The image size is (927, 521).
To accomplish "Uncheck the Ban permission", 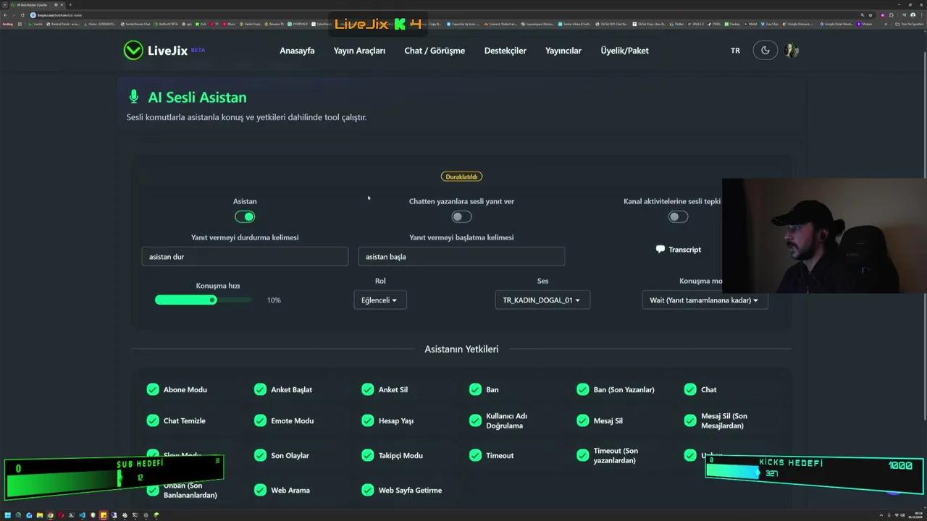I will (475, 389).
